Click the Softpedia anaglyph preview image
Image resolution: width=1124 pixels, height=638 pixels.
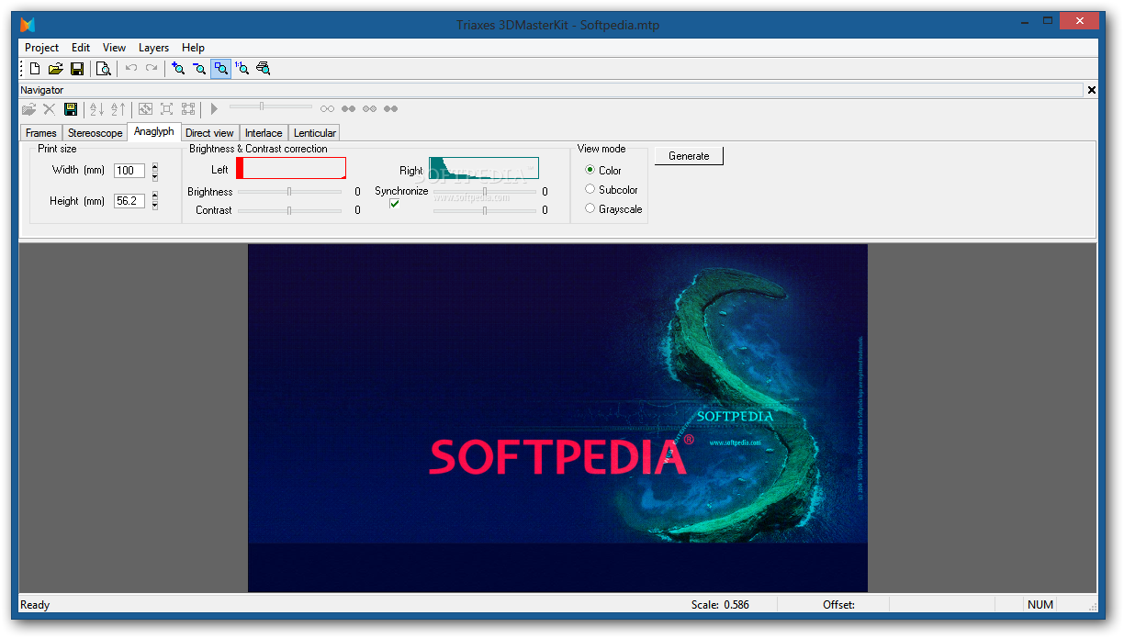click(x=557, y=418)
